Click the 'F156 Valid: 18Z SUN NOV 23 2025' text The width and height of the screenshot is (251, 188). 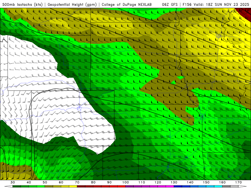[x=216, y=4]
